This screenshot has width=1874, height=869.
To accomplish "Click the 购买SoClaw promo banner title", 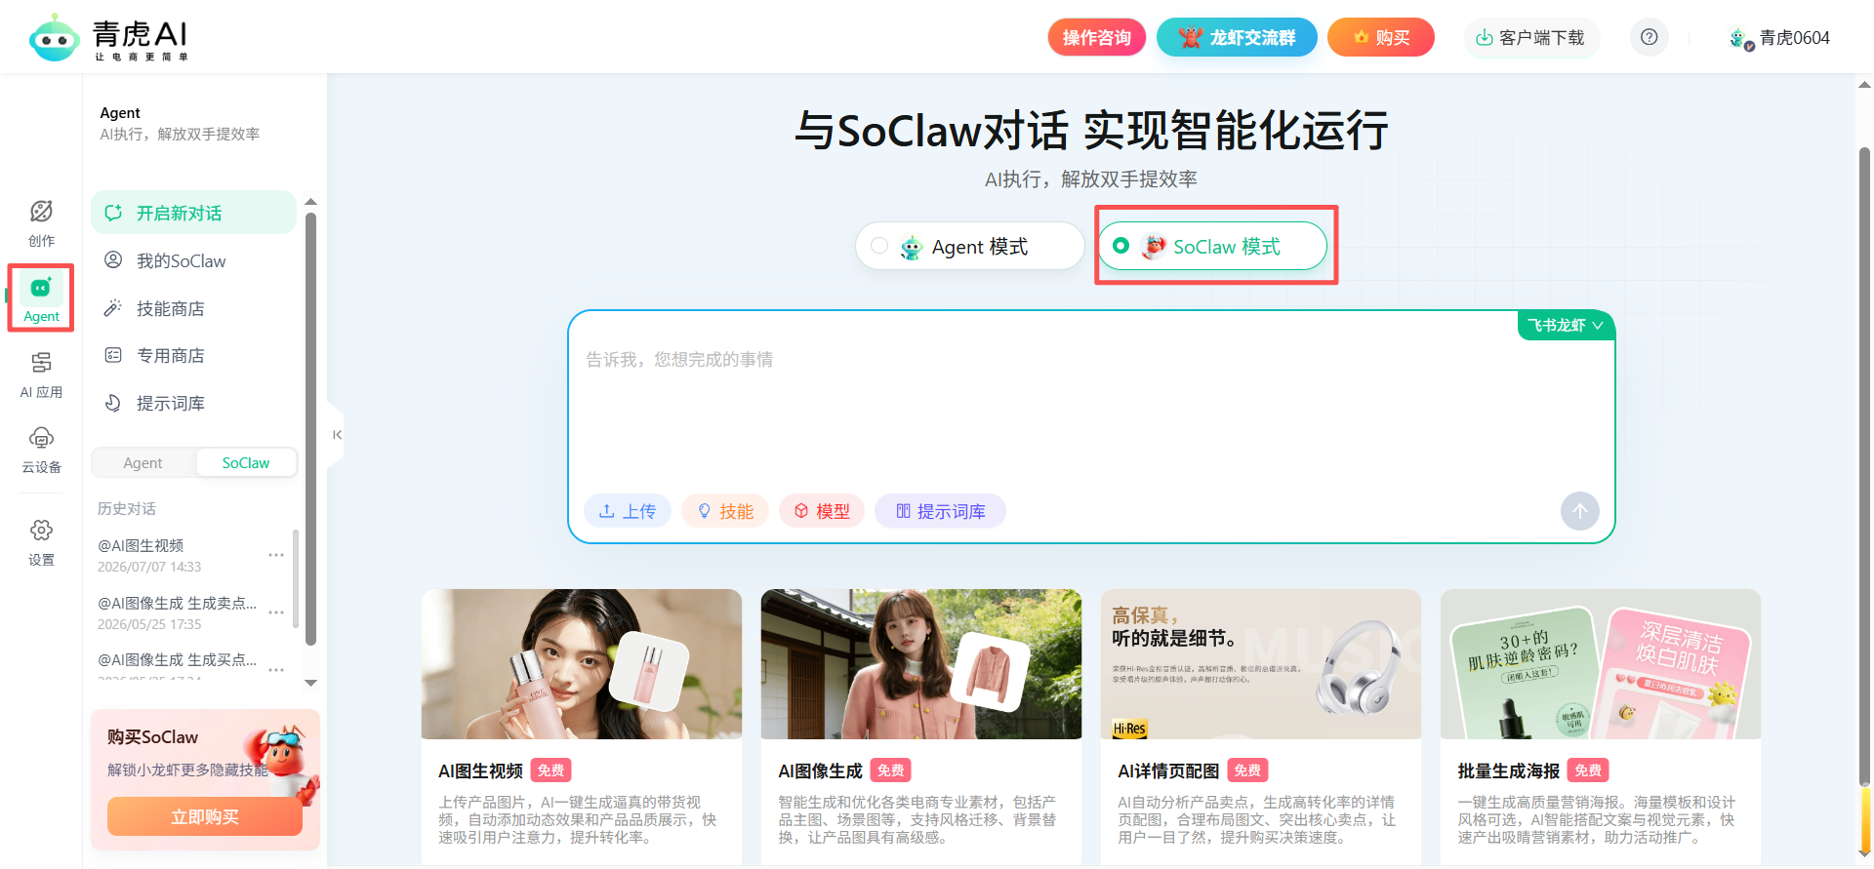I will (152, 737).
